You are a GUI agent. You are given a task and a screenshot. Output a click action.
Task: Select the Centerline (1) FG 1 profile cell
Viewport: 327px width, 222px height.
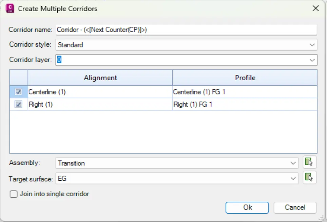[x=244, y=92]
